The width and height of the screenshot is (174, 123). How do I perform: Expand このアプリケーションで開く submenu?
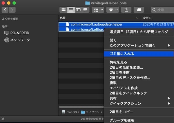[x=139, y=45]
